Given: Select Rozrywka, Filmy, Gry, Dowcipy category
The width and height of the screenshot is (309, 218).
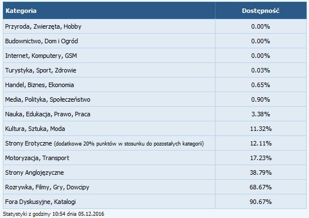Looking at the screenshot, I should click(x=47, y=187).
